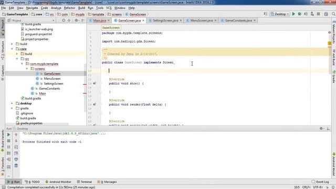
Task: Hide the Project tool window
Action: click(x=83, y=20)
